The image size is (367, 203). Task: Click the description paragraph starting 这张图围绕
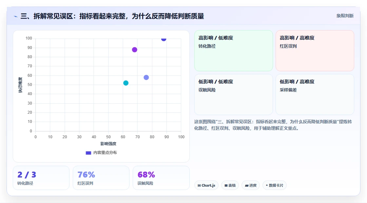pyautogui.click(x=273, y=125)
